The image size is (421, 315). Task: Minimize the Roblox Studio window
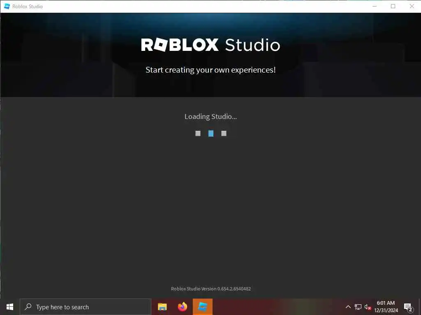point(375,6)
